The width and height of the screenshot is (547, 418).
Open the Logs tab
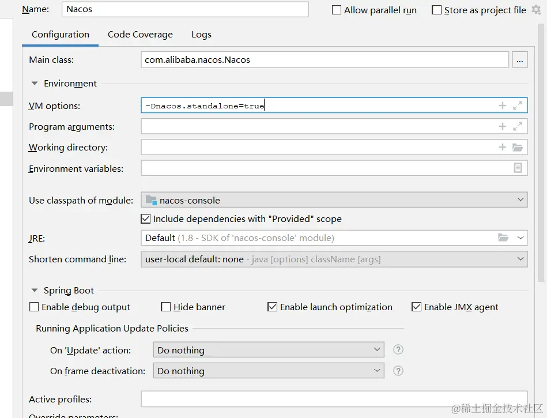[201, 35]
